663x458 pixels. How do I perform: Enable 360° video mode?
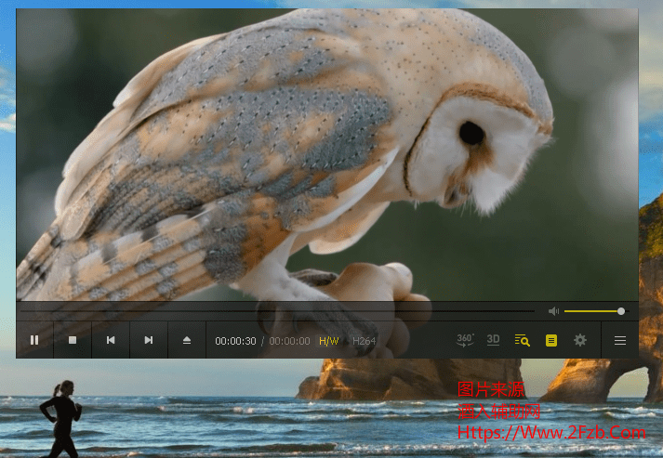click(466, 340)
